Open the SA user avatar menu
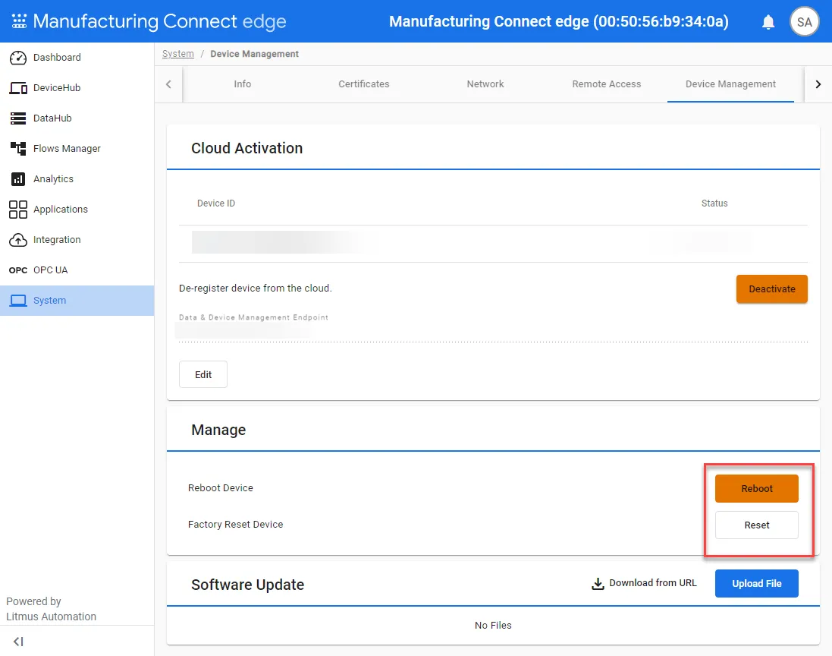This screenshot has width=832, height=656. [x=804, y=22]
